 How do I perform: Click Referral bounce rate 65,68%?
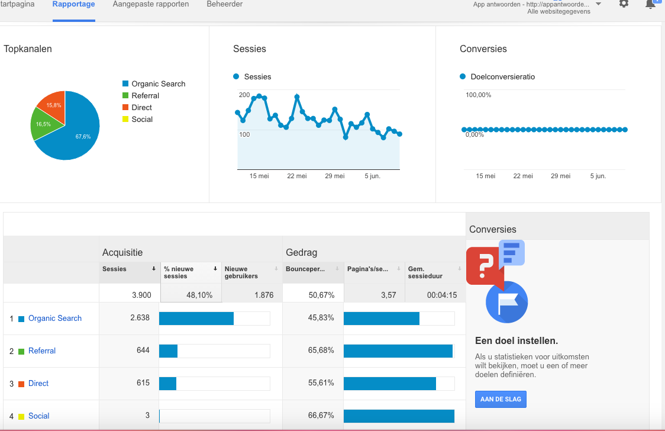321,350
